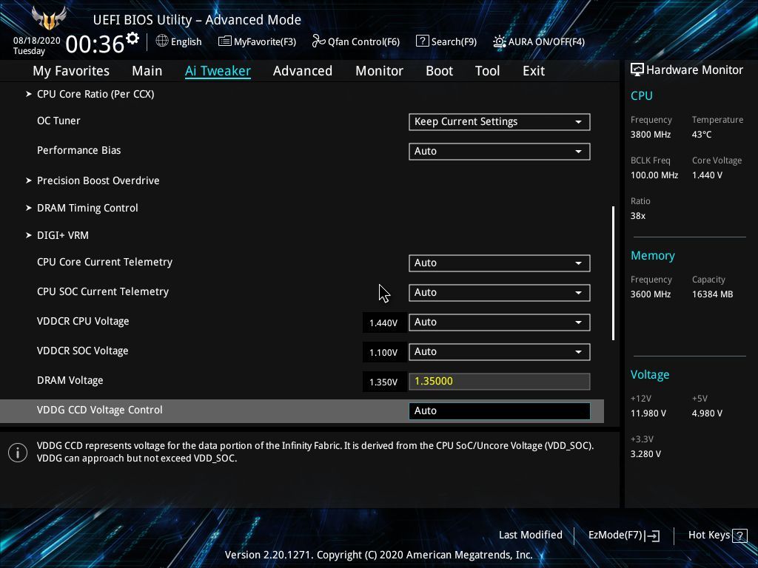Click the 38x ratio value
The width and height of the screenshot is (758, 568).
click(638, 216)
